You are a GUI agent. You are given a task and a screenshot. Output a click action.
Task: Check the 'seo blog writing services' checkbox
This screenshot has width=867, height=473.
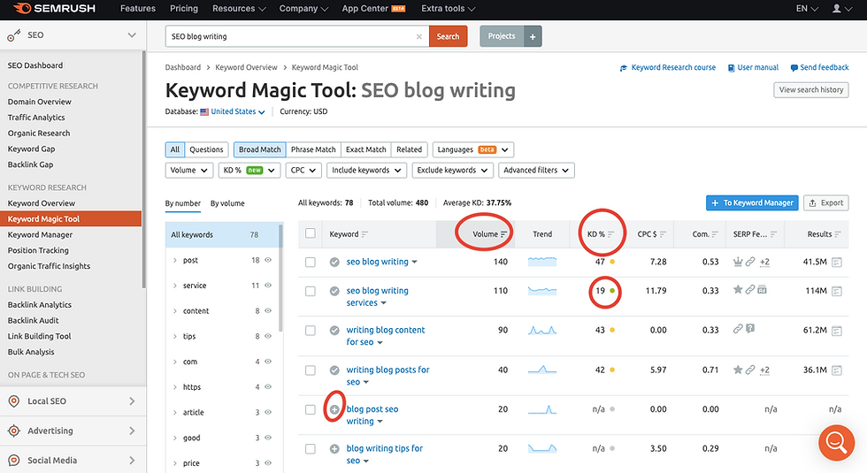[311, 291]
